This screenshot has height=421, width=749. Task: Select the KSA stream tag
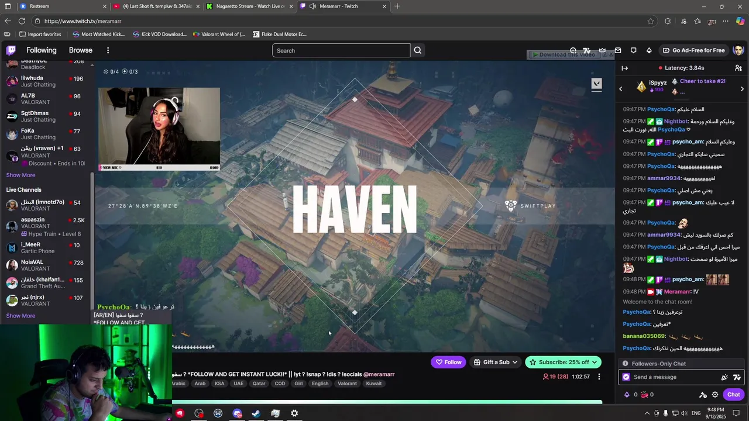pyautogui.click(x=219, y=384)
